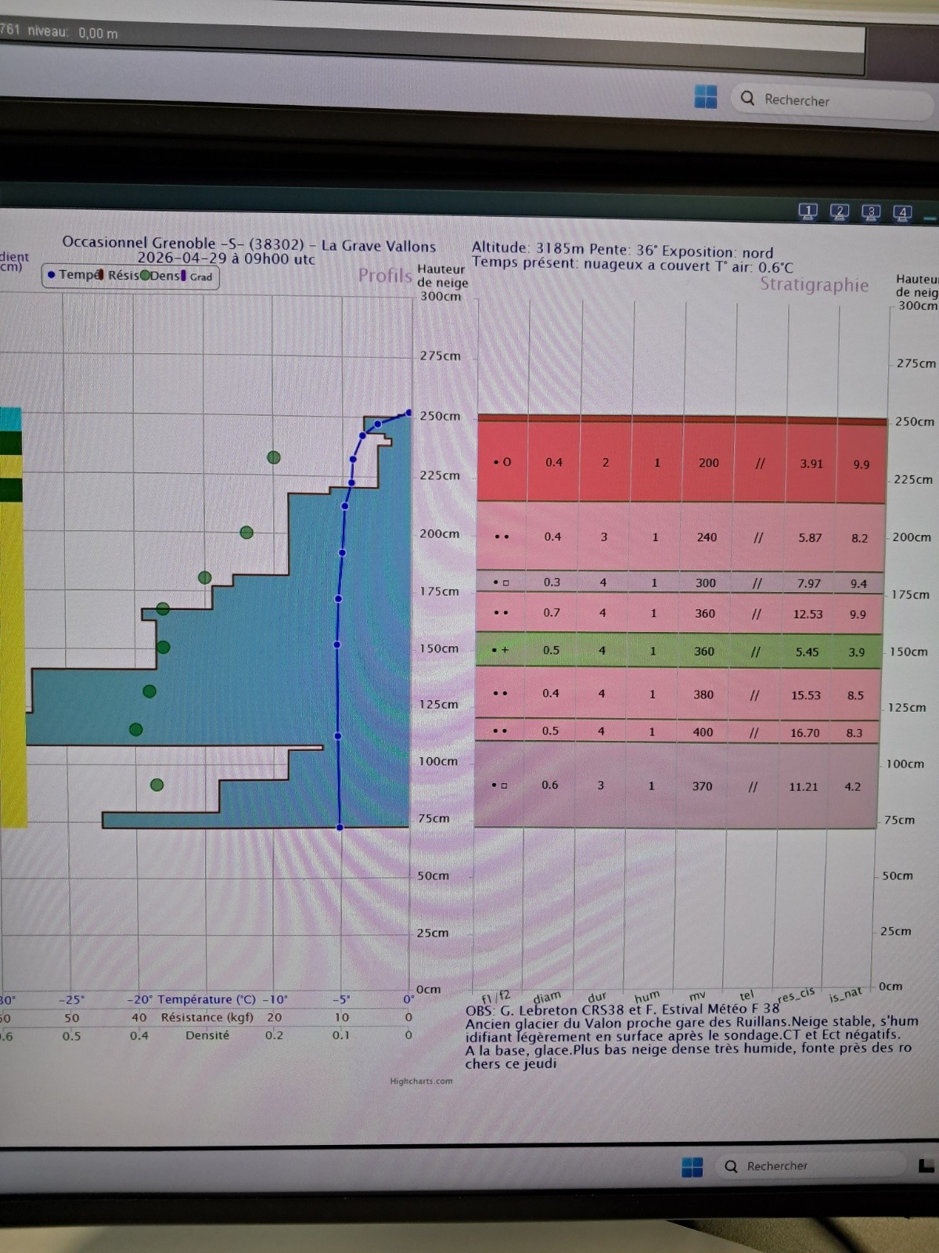Click the top red layer with density 200
Viewport: 939px width, 1253px height.
tap(681, 463)
